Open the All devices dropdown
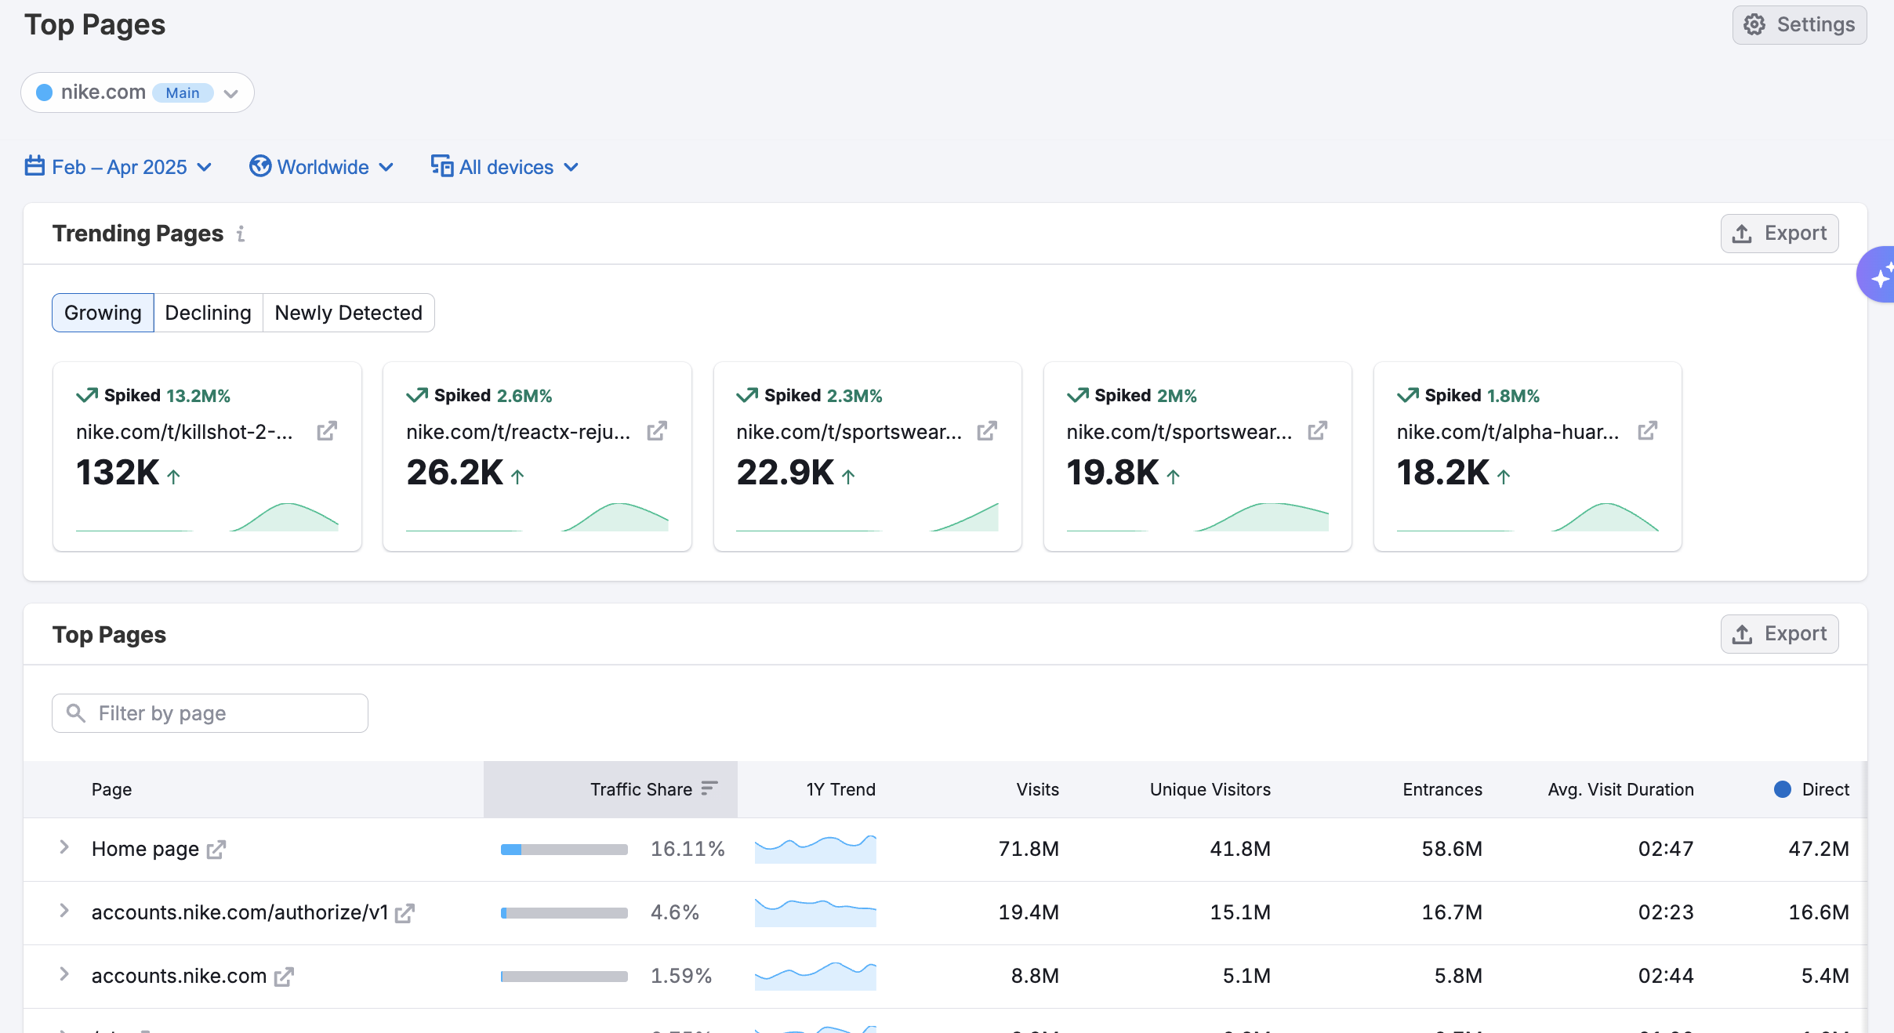Image resolution: width=1894 pixels, height=1033 pixels. [505, 167]
